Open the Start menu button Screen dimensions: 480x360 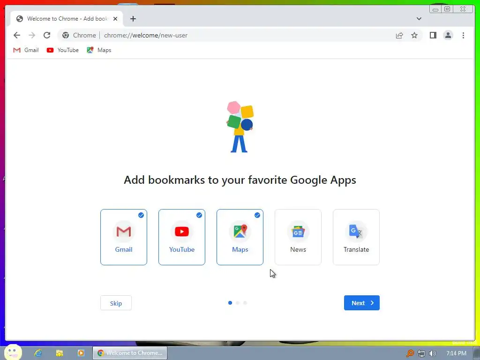pos(13,352)
